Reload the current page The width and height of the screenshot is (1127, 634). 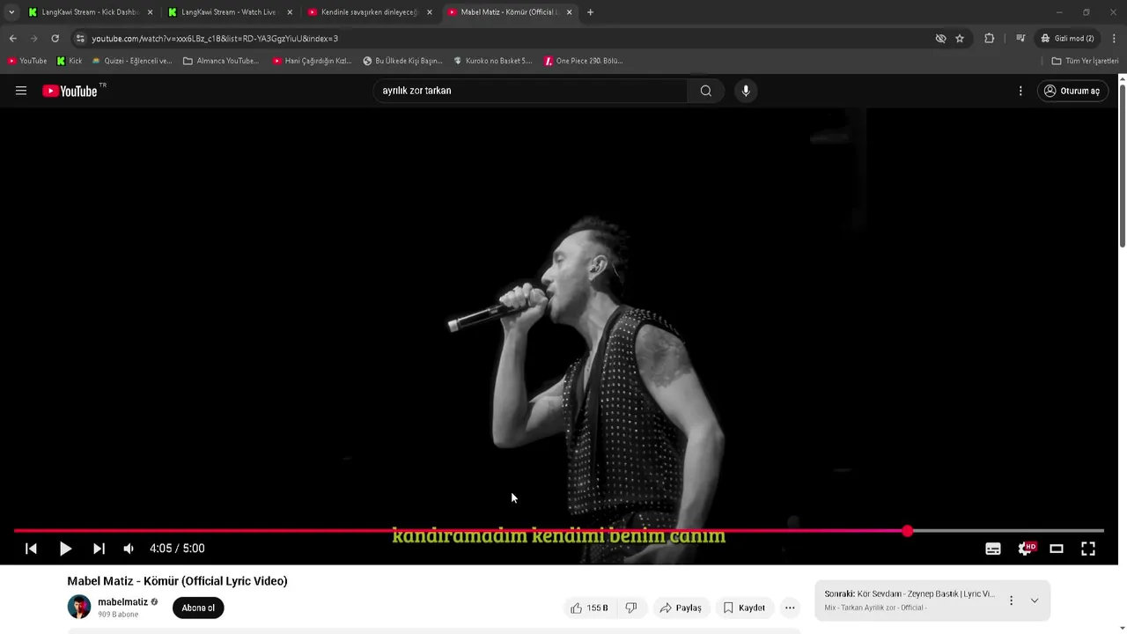click(x=55, y=39)
